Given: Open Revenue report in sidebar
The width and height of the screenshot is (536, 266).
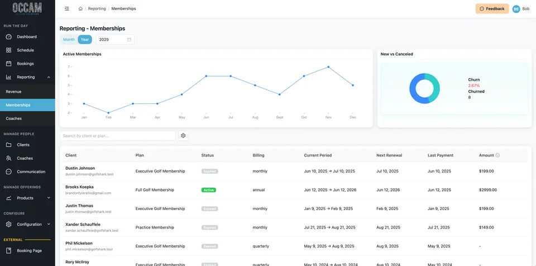Looking at the screenshot, I should pos(27,92).
